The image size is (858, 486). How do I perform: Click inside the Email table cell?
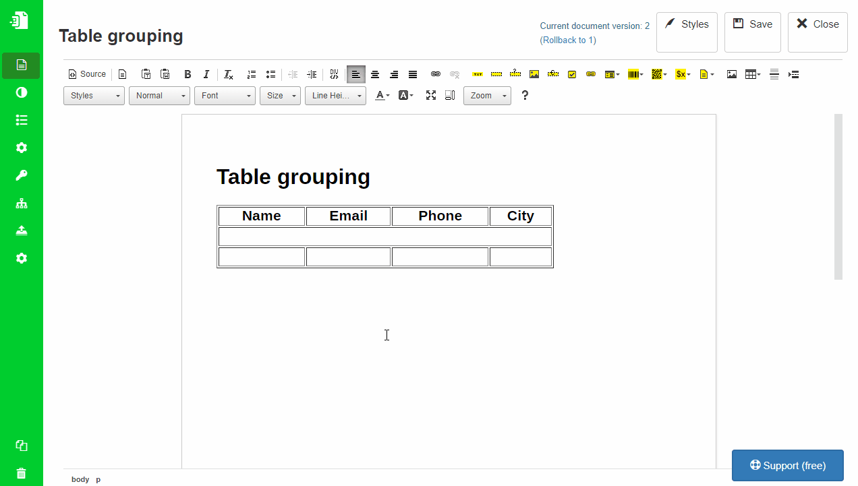348,216
